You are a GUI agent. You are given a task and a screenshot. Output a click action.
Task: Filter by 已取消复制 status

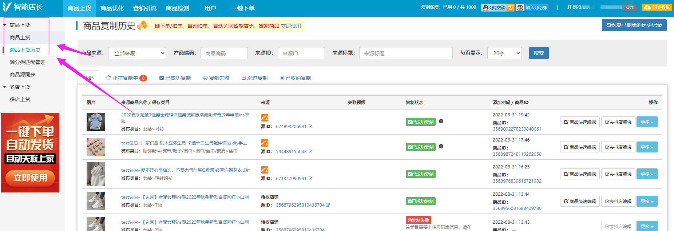click(x=295, y=78)
